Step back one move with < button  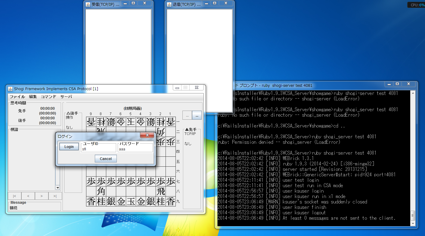tap(28, 196)
